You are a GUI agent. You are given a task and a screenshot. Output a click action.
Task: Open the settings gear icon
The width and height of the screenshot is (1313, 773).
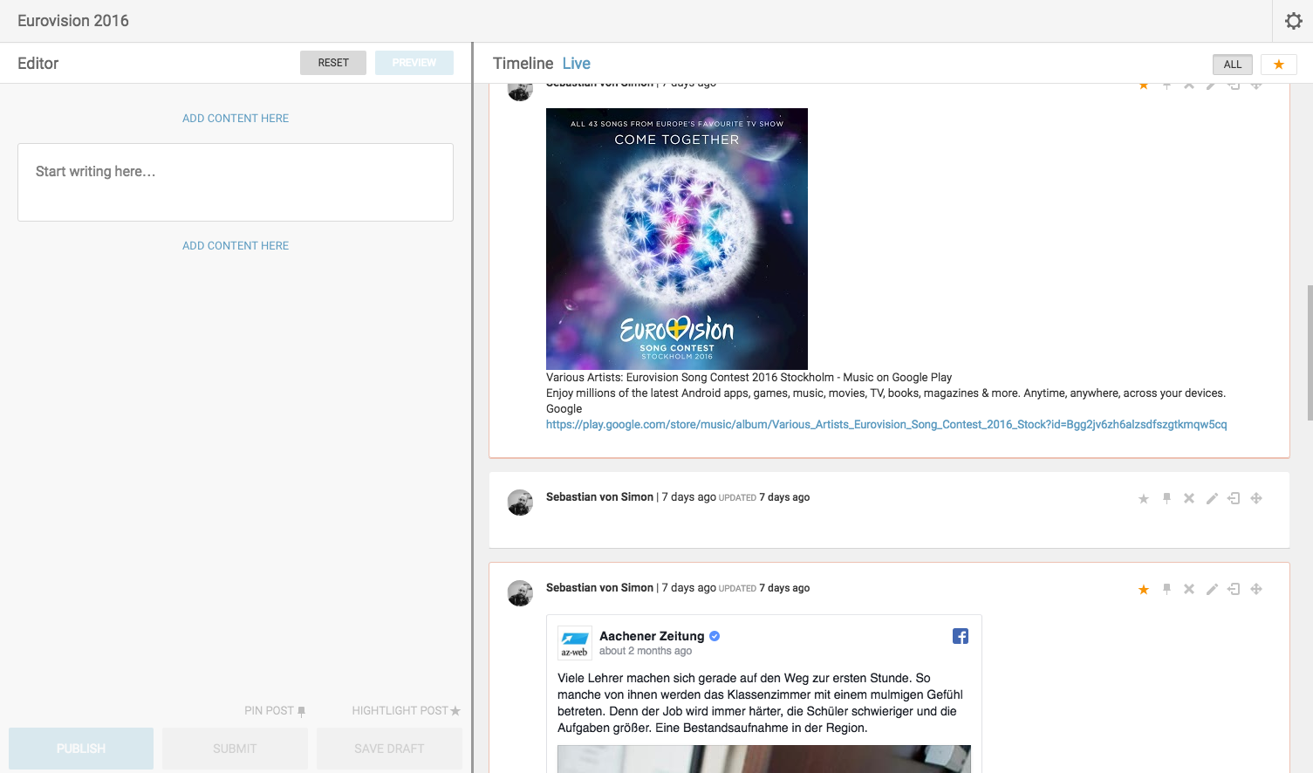point(1293,21)
